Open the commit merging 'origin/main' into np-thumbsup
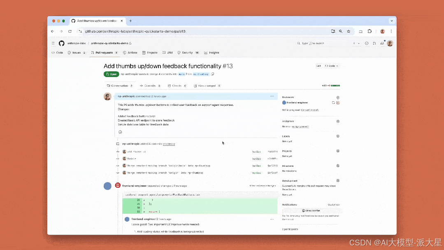The image size is (444, 250). click(169, 166)
